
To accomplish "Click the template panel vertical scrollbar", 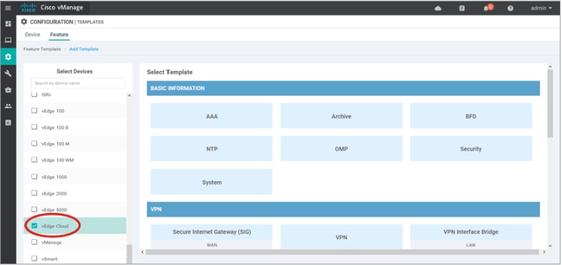I will [x=550, y=103].
